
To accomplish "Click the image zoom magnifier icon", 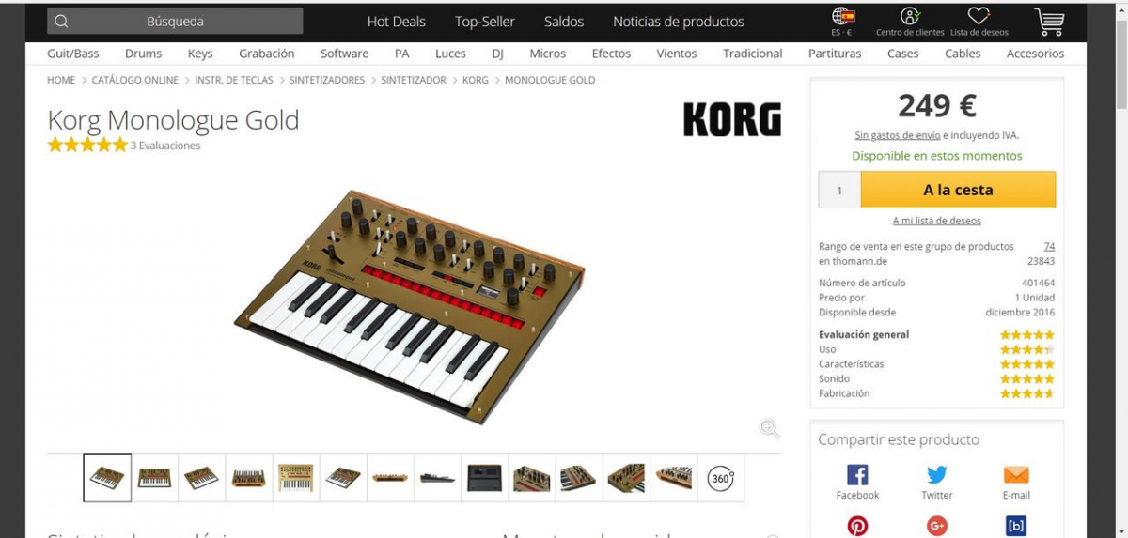I will (770, 428).
